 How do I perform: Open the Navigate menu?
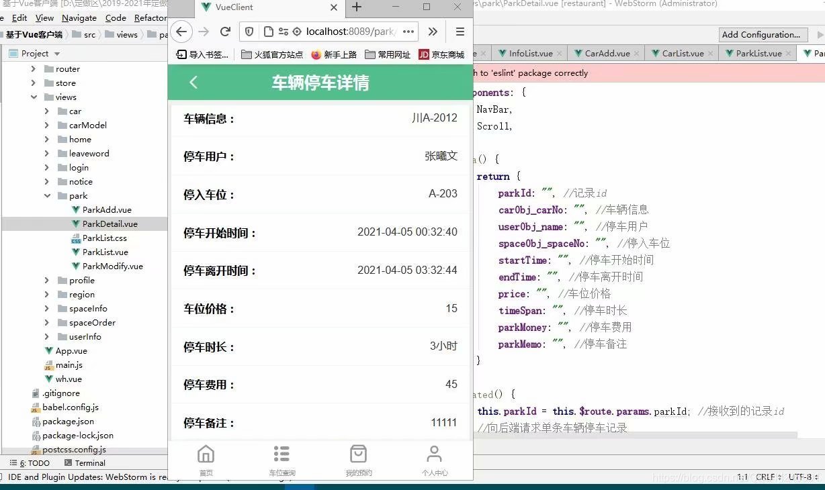coord(79,17)
